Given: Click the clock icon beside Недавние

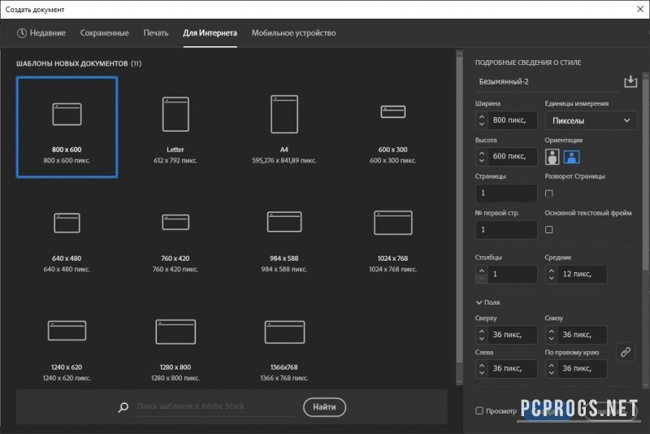Looking at the screenshot, I should [22, 33].
